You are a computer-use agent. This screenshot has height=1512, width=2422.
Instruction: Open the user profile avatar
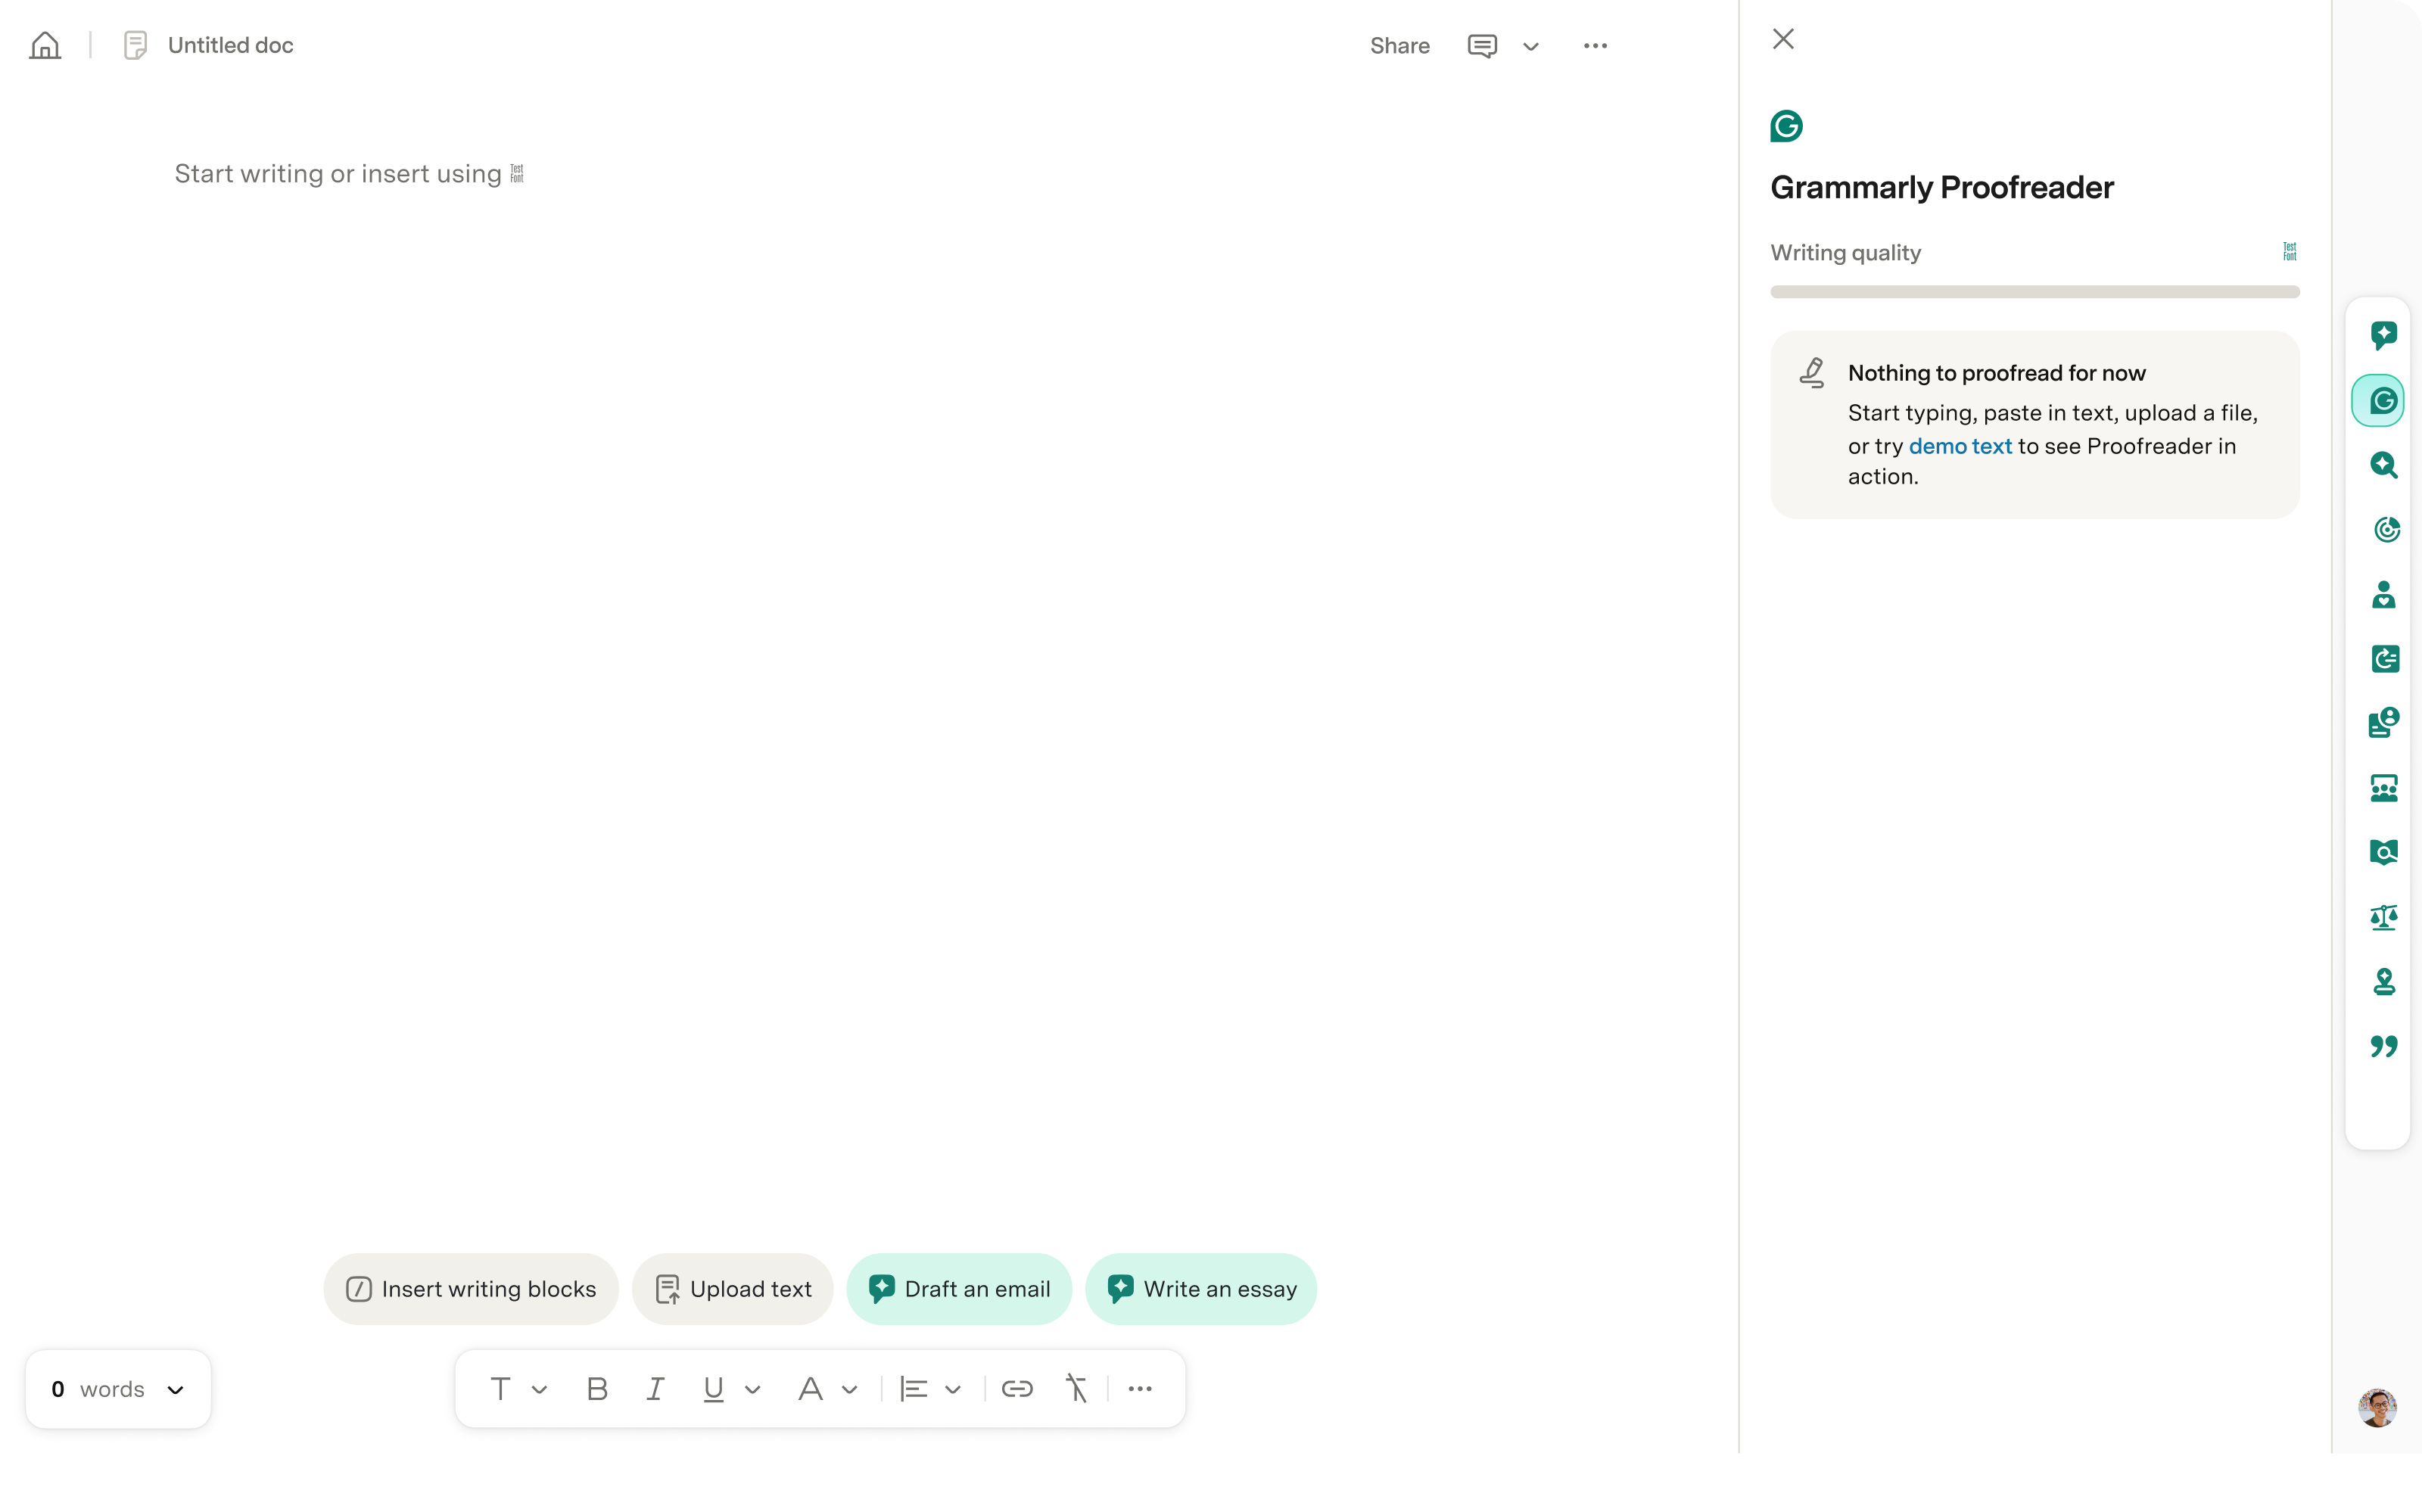pos(2377,1408)
